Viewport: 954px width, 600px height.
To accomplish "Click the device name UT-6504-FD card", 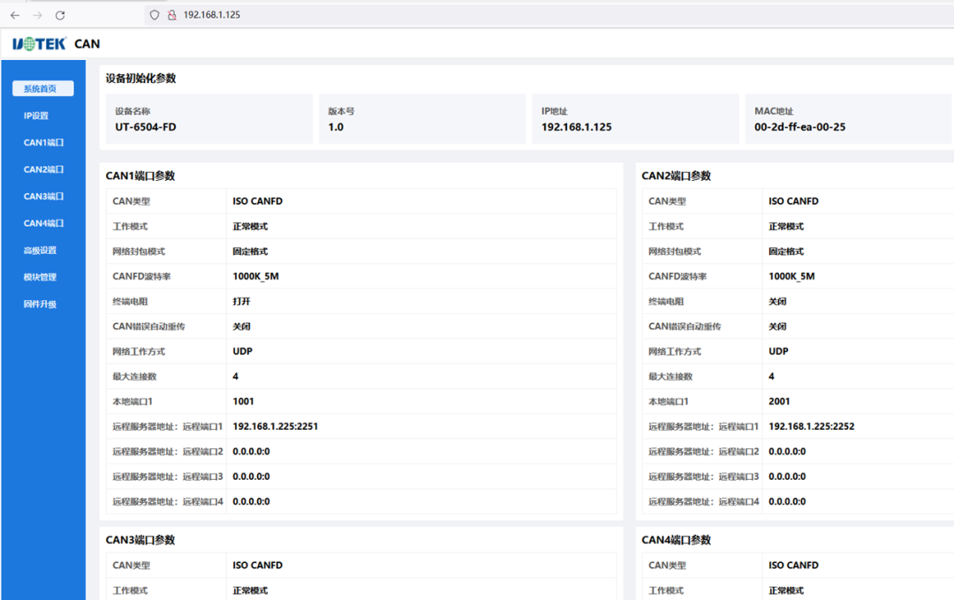I will pos(208,119).
